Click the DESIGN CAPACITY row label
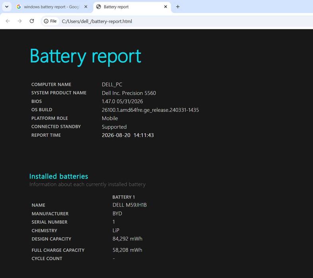Viewport: 313px width, 278px height. click(51, 239)
